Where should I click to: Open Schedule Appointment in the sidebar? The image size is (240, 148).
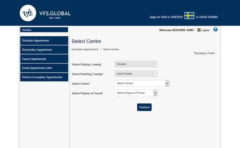pyautogui.click(x=44, y=41)
